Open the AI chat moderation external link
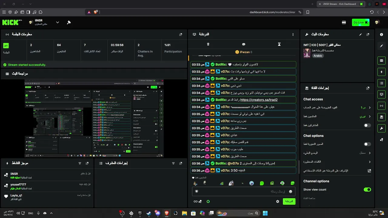 [369, 171]
